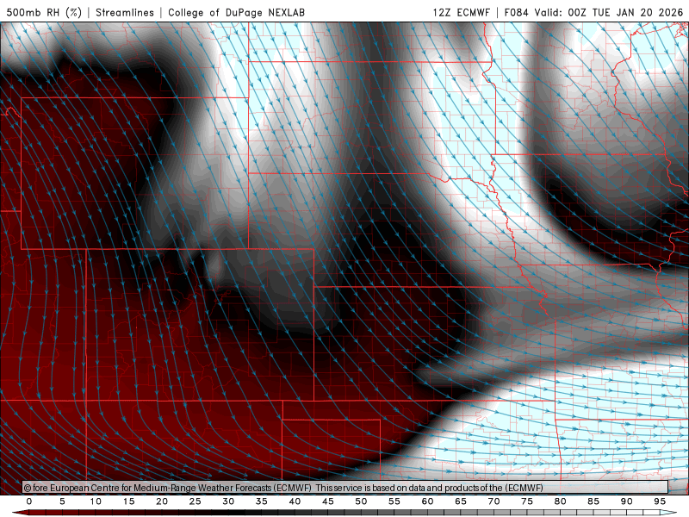Select the "Valid: 00Z TUE JAN 20 2026" text
Viewport: 689px width, 517px height.
pos(609,12)
